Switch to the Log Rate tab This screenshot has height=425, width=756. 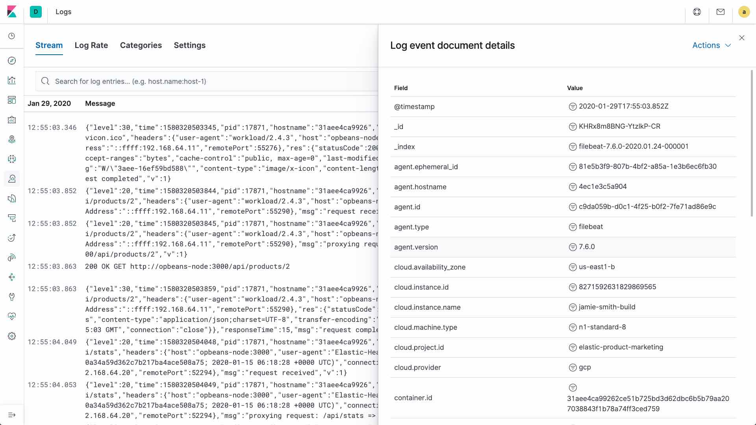click(91, 45)
